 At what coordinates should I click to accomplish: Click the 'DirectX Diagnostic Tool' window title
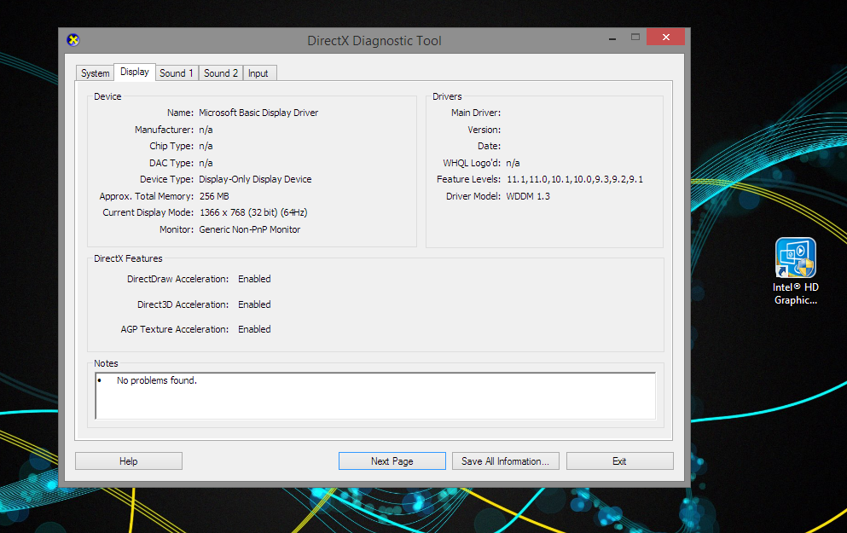374,40
